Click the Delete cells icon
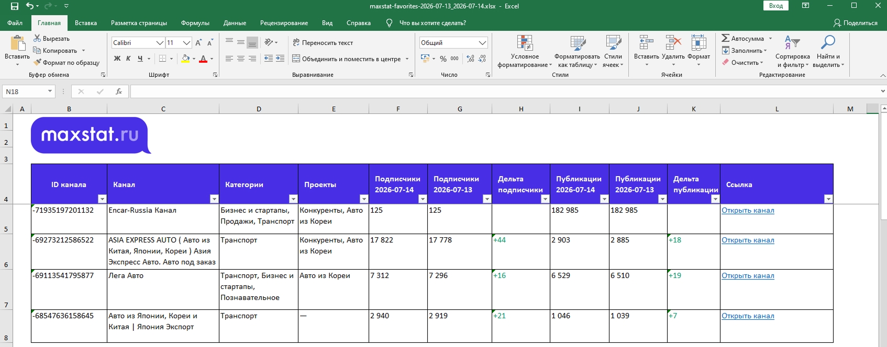Image resolution: width=887 pixels, height=347 pixels. 673,43
